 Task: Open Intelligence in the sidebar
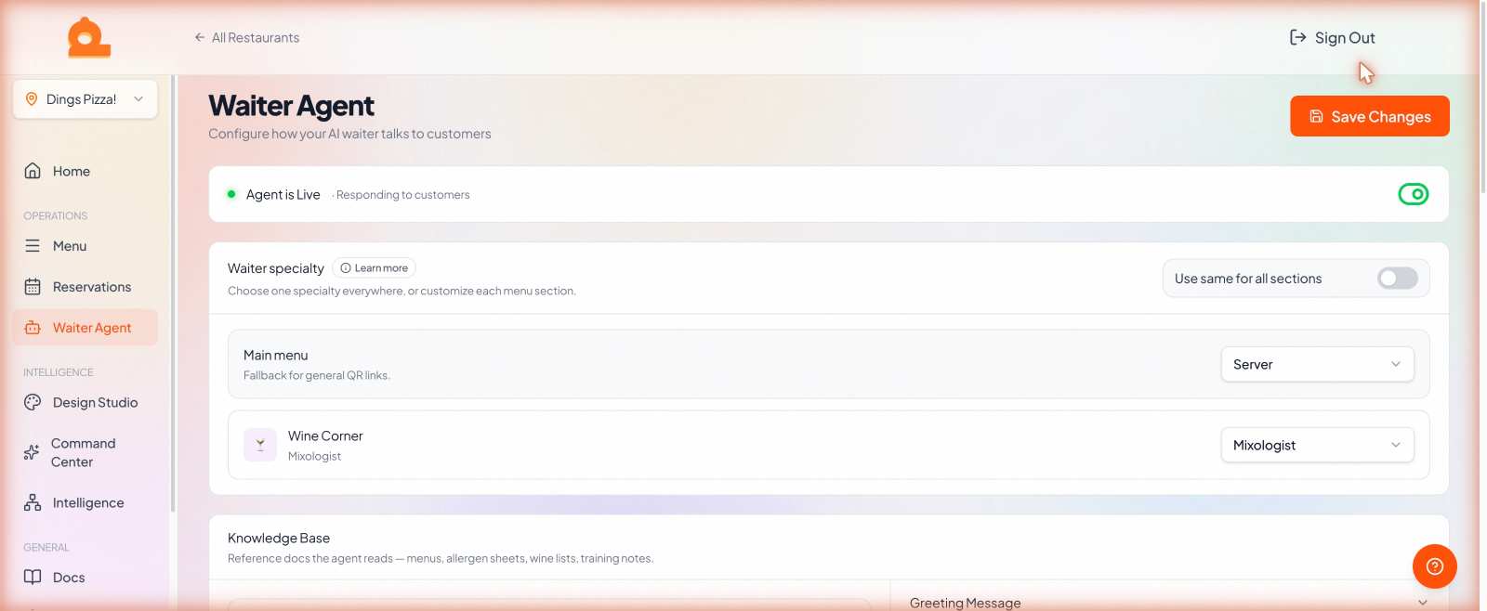[x=85, y=502]
